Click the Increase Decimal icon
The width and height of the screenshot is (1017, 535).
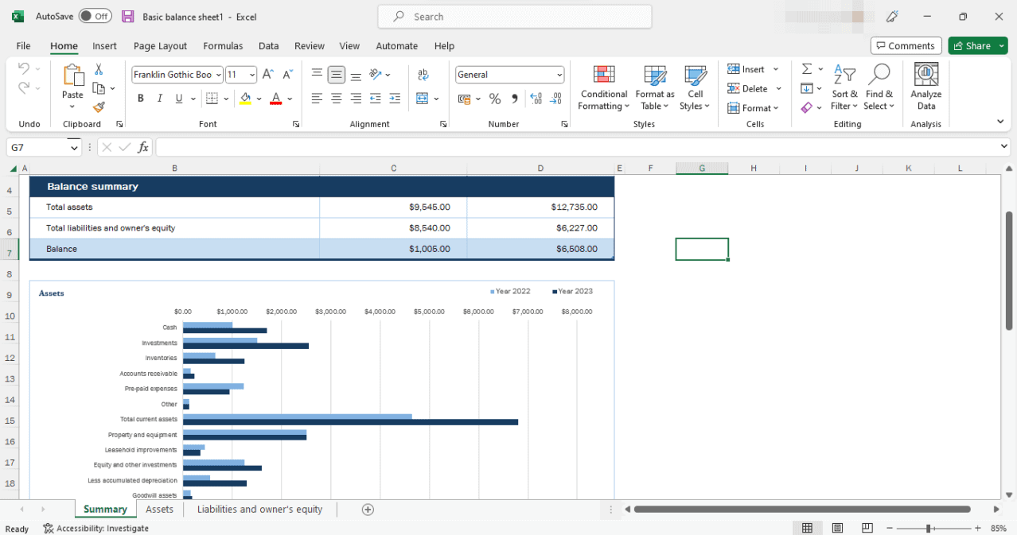(x=534, y=98)
